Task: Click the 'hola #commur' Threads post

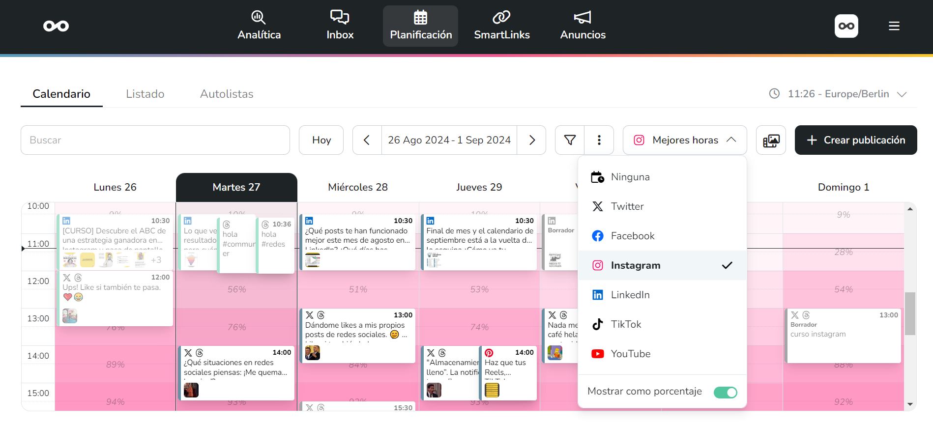Action: click(x=237, y=245)
